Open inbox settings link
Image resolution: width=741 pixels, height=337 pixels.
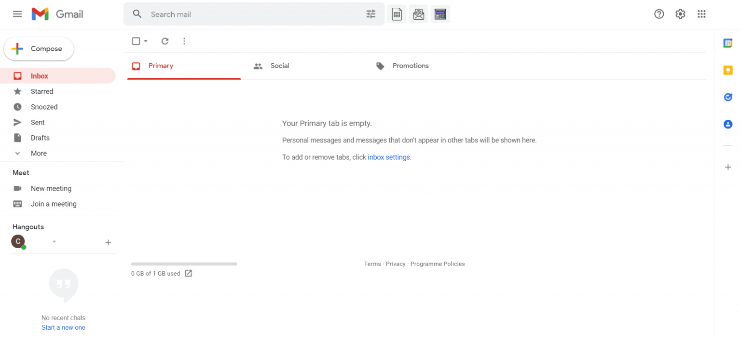(x=389, y=157)
